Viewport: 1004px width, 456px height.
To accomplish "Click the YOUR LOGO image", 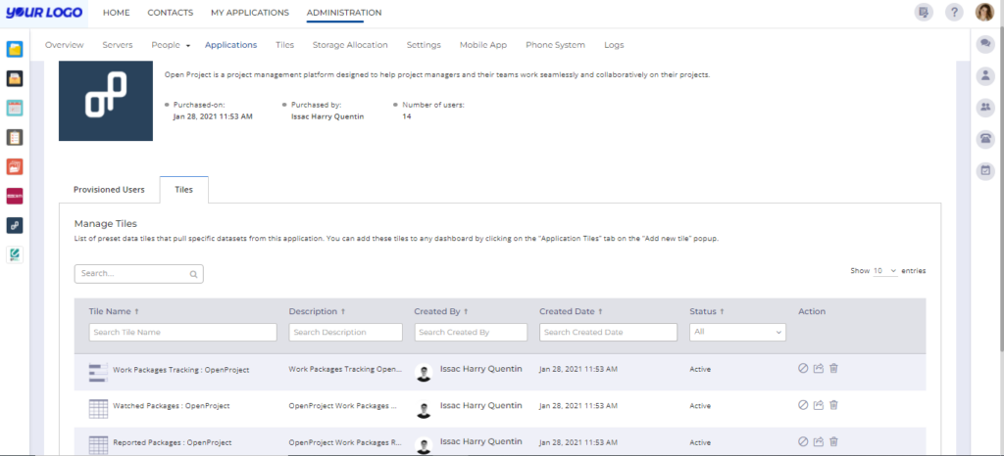I will 44,12.
